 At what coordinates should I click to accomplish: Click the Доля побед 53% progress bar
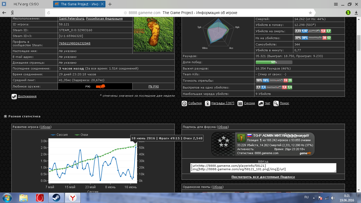pos(274,62)
